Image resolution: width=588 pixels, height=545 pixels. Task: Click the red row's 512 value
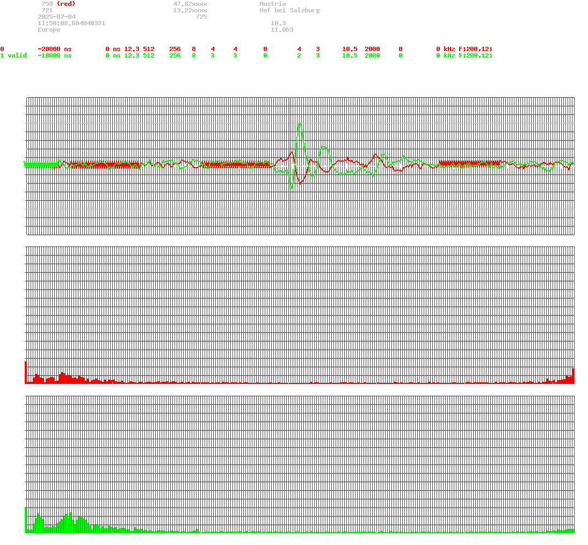(x=149, y=49)
